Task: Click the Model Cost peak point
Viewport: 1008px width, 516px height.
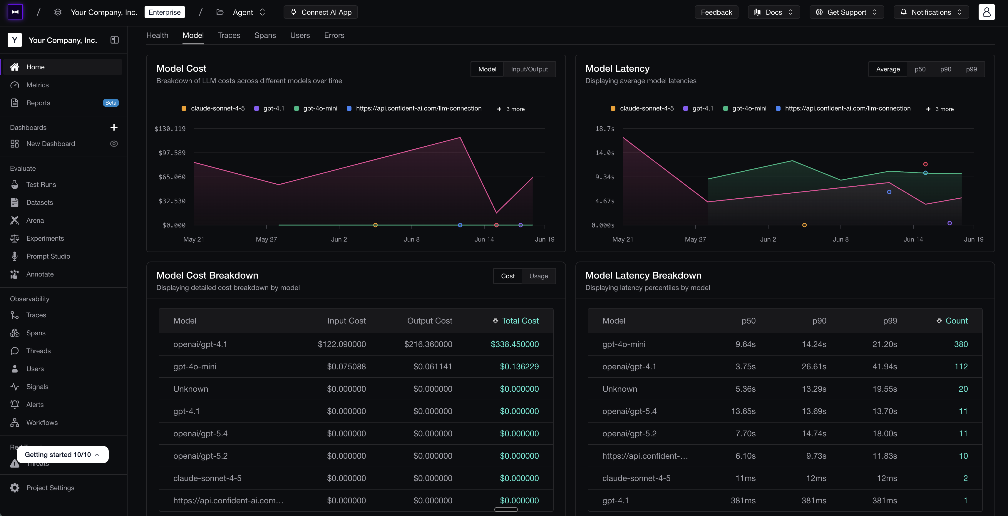Action: click(460, 137)
